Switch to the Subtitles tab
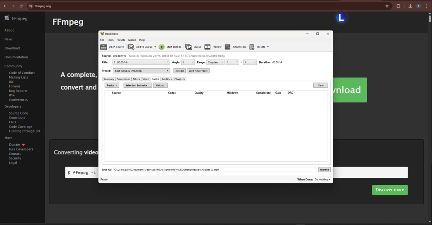The width and height of the screenshot is (432, 225). coord(166,79)
